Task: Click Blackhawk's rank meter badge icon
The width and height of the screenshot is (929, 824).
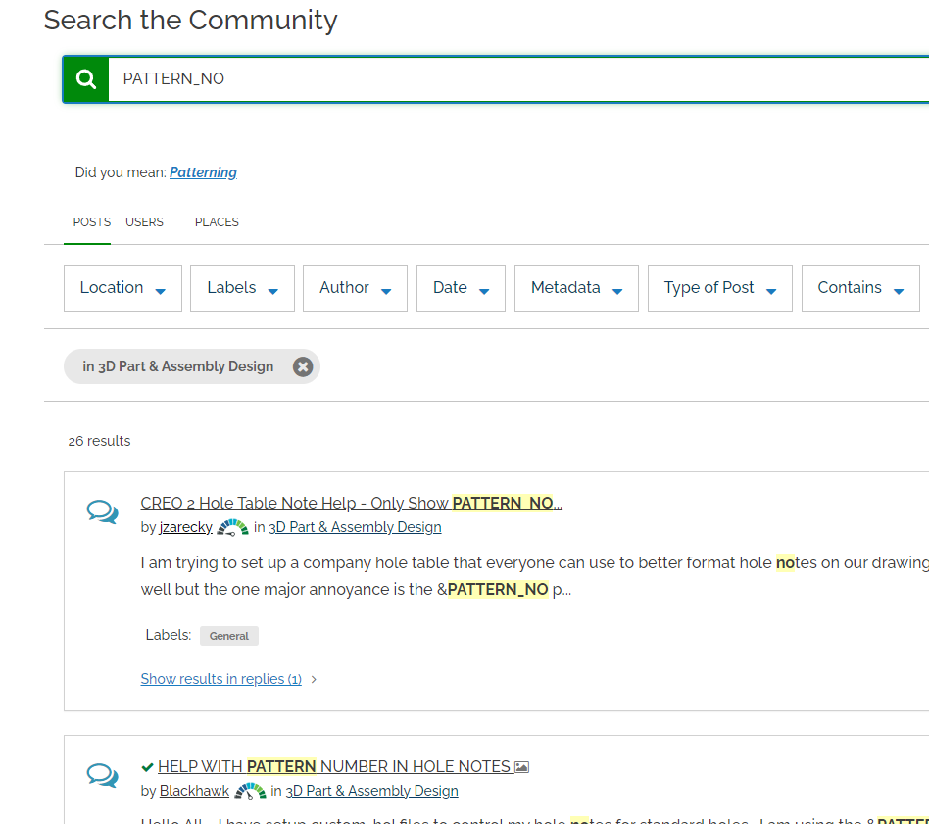Action: pyautogui.click(x=249, y=790)
